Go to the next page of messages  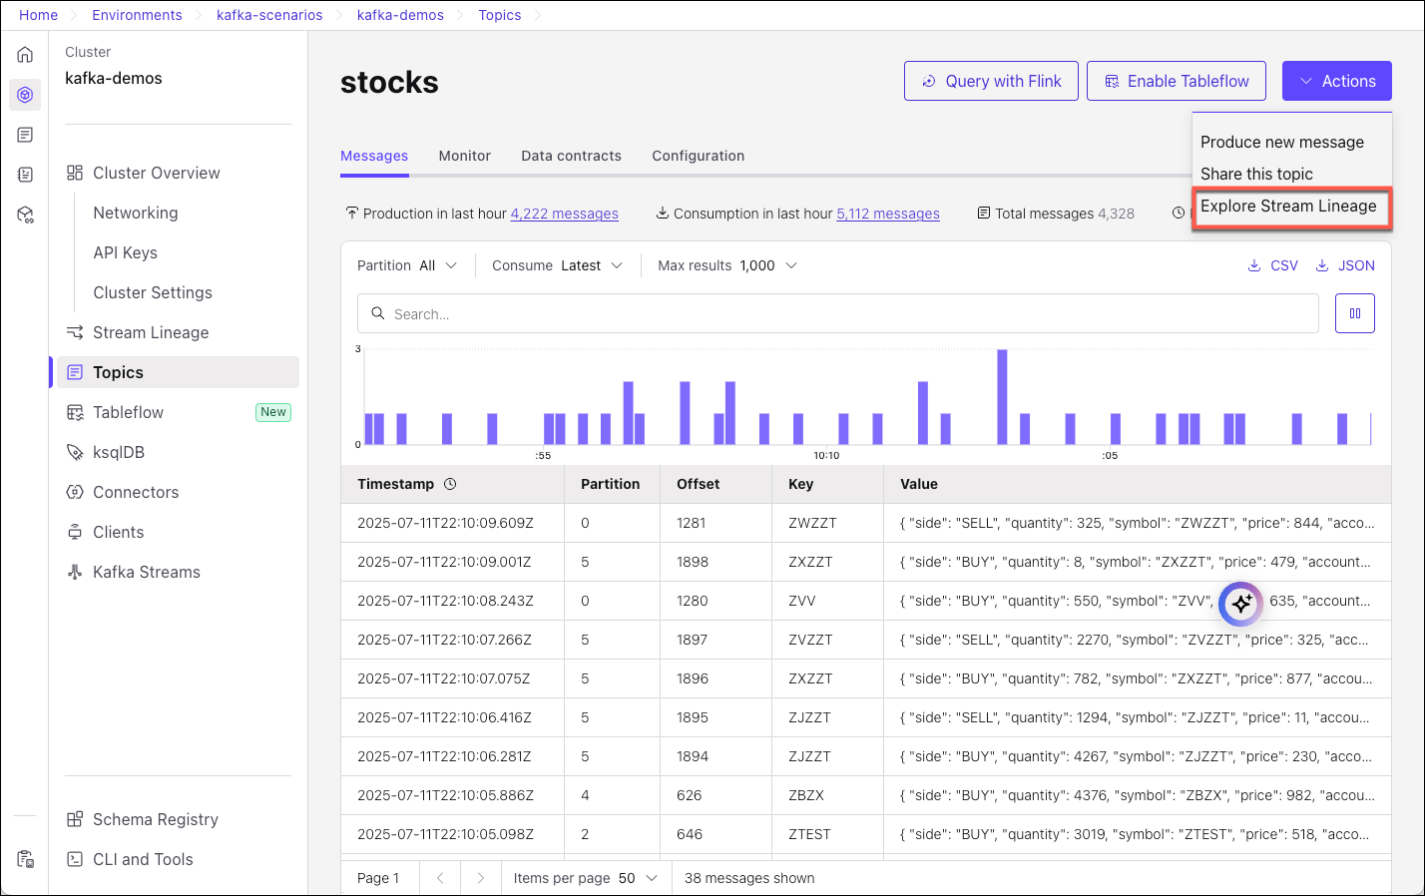(x=480, y=877)
